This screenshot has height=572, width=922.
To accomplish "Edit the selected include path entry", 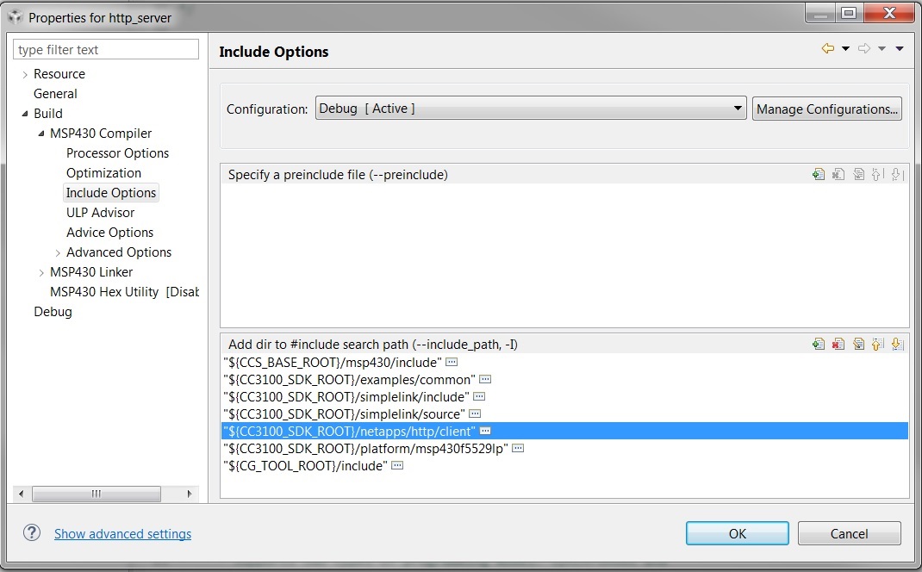I will tap(858, 345).
